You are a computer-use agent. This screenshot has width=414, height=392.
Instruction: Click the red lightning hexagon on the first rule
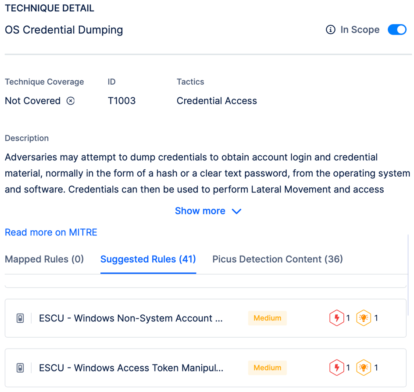pyautogui.click(x=337, y=318)
